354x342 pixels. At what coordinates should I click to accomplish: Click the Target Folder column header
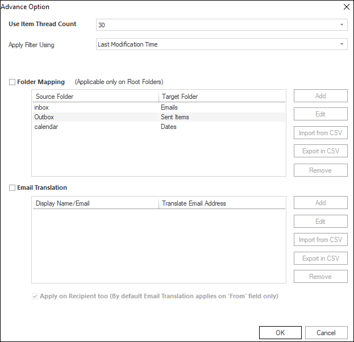[222, 97]
